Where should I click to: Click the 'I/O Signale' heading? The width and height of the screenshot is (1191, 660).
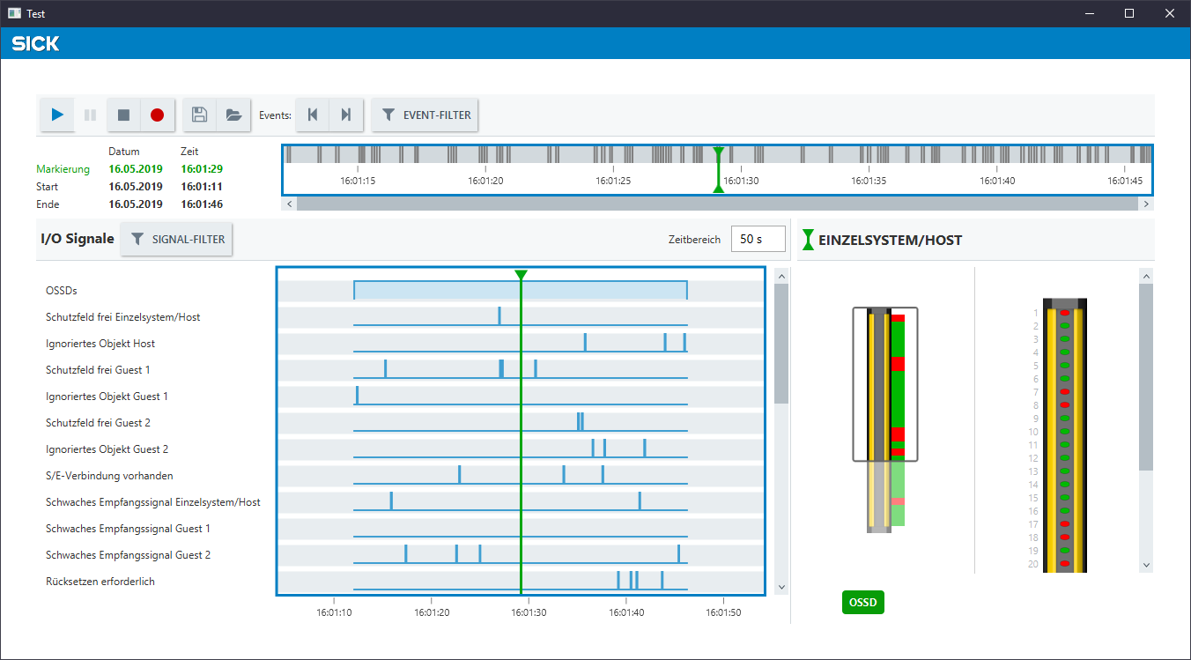78,239
